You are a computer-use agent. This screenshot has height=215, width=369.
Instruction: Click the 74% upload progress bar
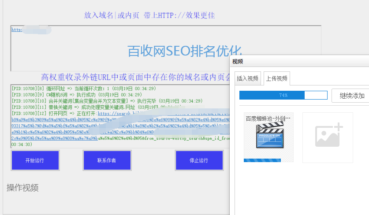(x=283, y=95)
